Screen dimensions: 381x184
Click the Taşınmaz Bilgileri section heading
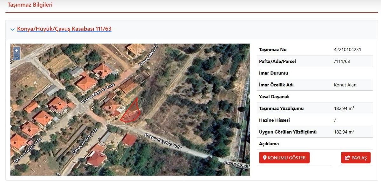(x=30, y=5)
